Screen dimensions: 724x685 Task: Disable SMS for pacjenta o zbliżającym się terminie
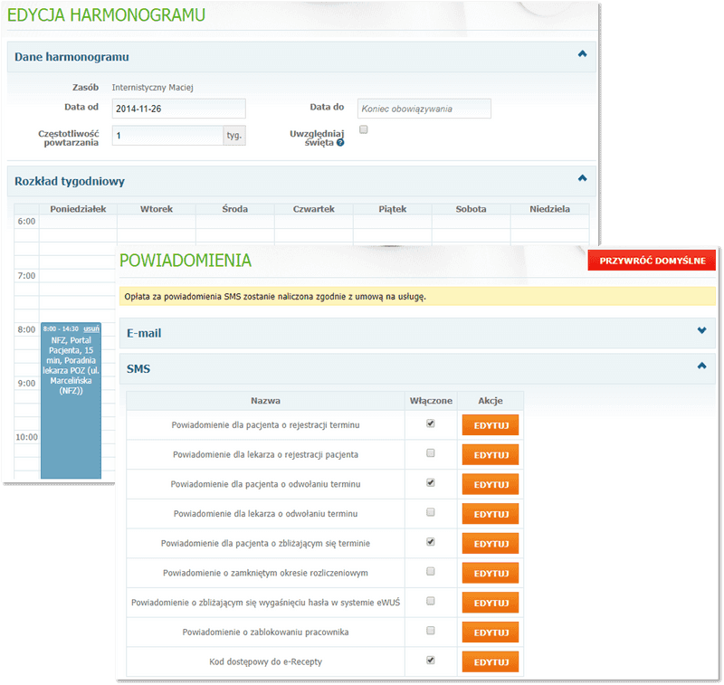click(x=431, y=541)
